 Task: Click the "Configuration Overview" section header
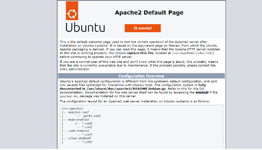tap(141, 76)
